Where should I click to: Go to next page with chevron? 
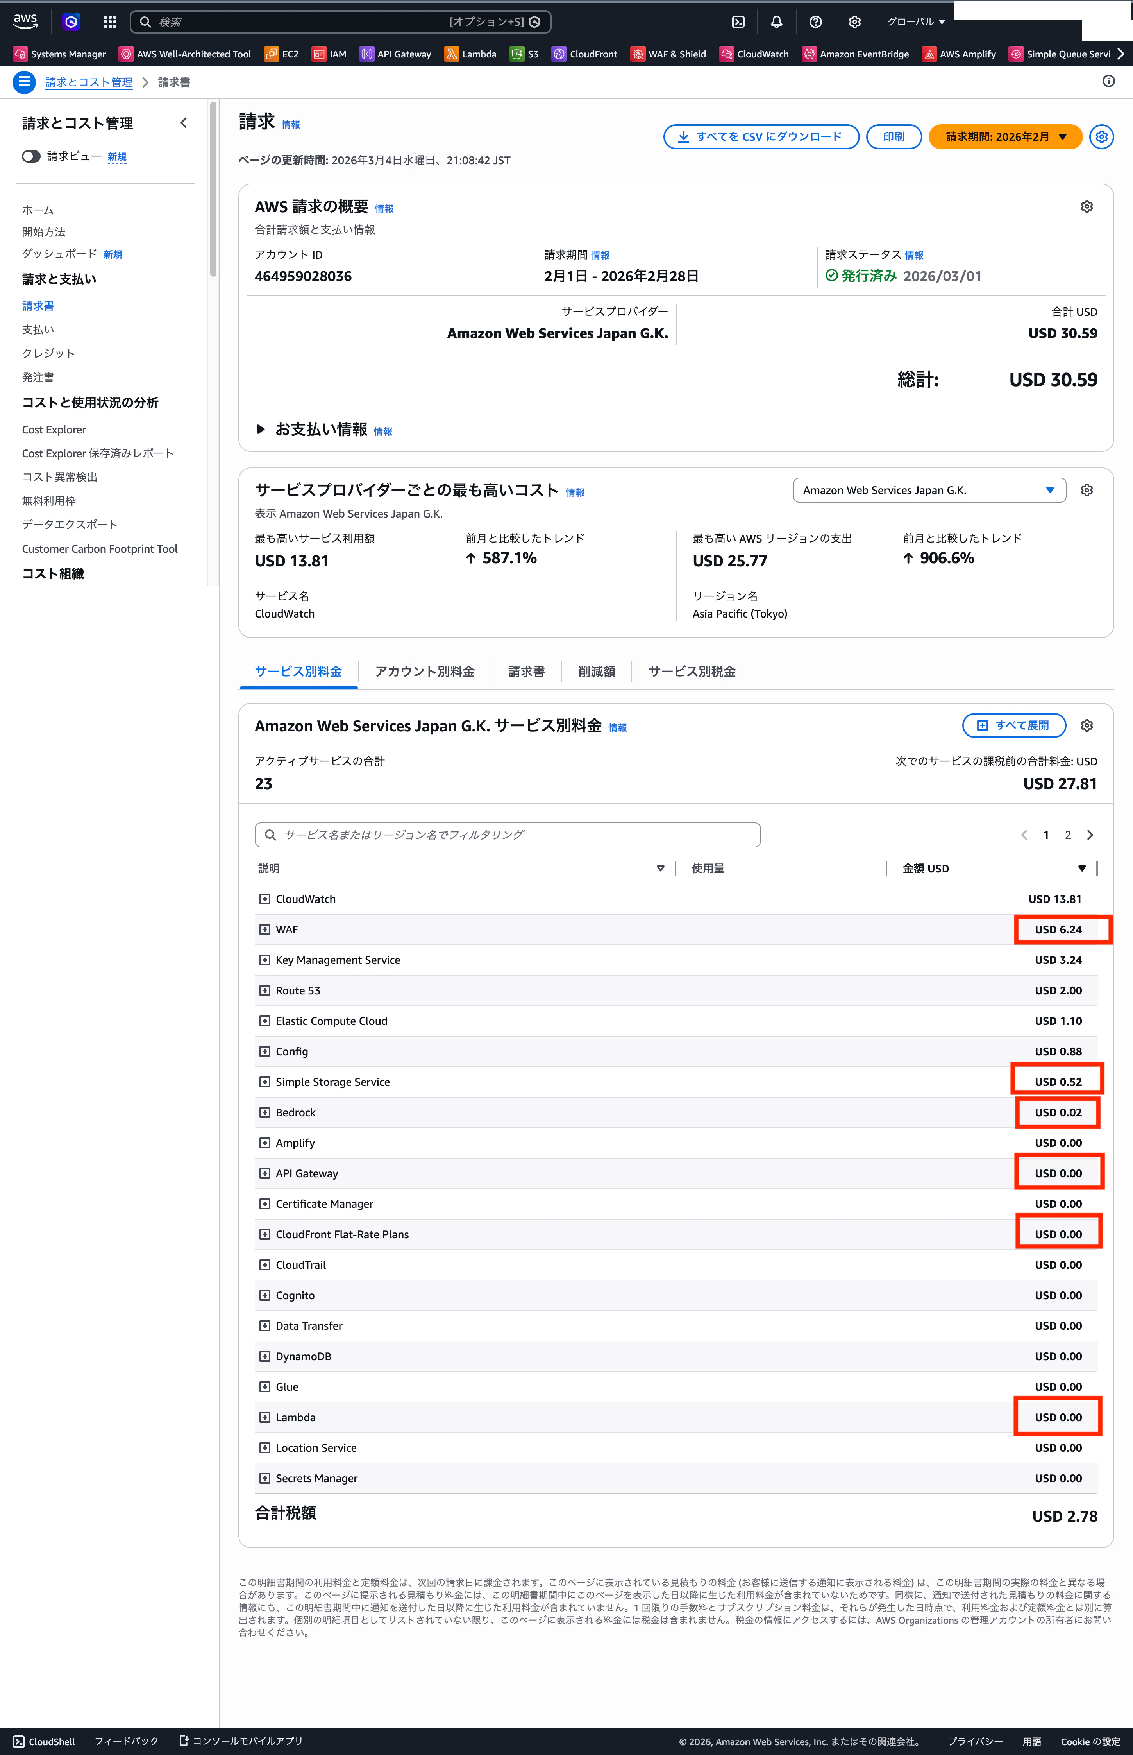[1090, 835]
